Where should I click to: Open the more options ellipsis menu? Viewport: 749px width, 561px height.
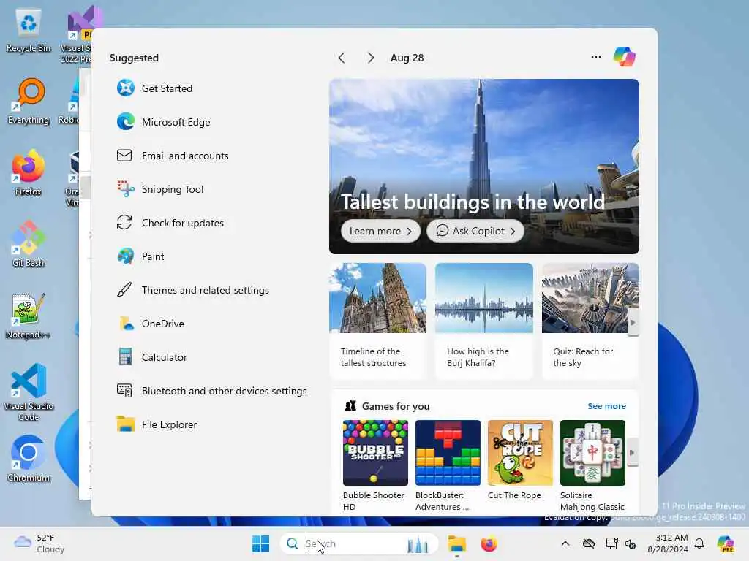click(595, 57)
